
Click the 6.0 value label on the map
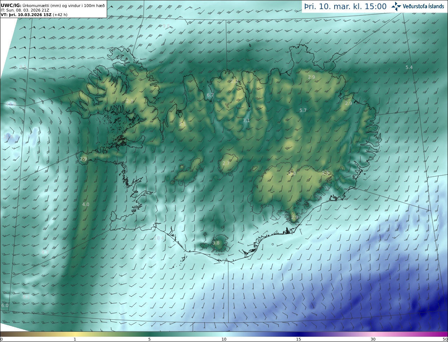tap(5, 305)
